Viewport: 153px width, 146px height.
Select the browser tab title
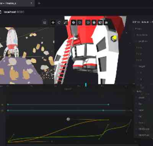click(8, 3)
